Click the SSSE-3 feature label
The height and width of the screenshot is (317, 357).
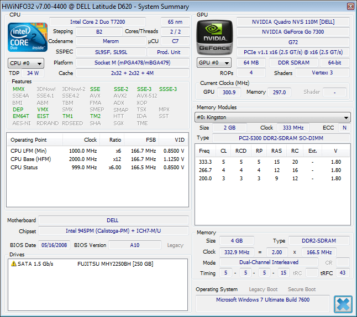click(168, 89)
